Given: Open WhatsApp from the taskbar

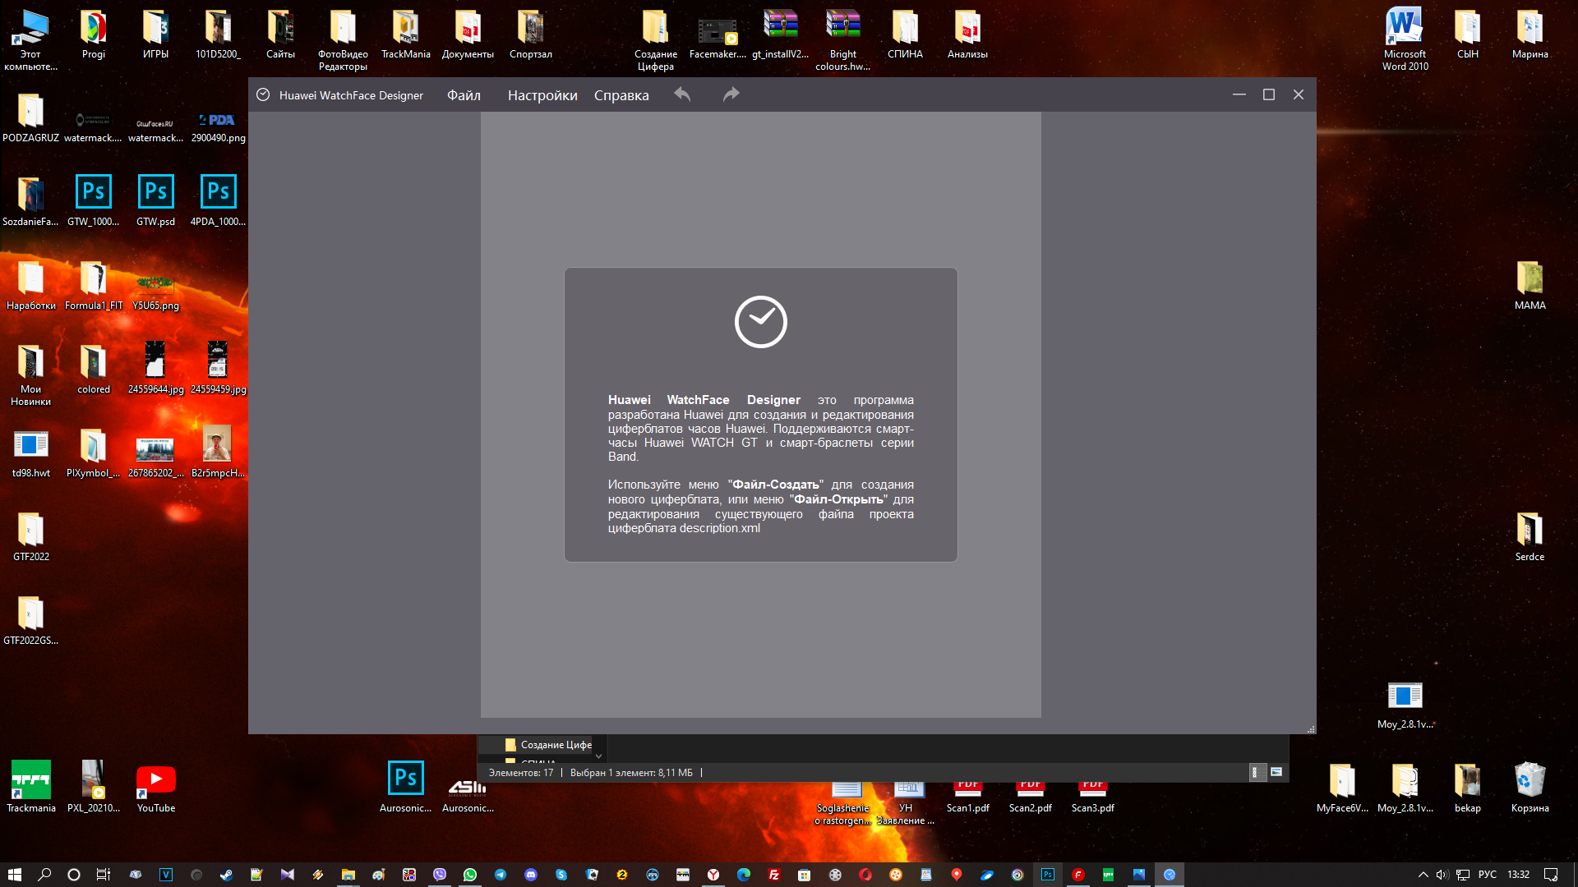Looking at the screenshot, I should (469, 875).
